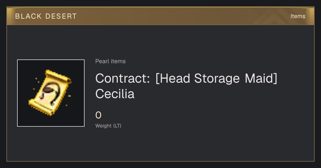The height and width of the screenshot is (168, 321).
Task: Click the golden contract scroll icon
Action: tap(50, 93)
